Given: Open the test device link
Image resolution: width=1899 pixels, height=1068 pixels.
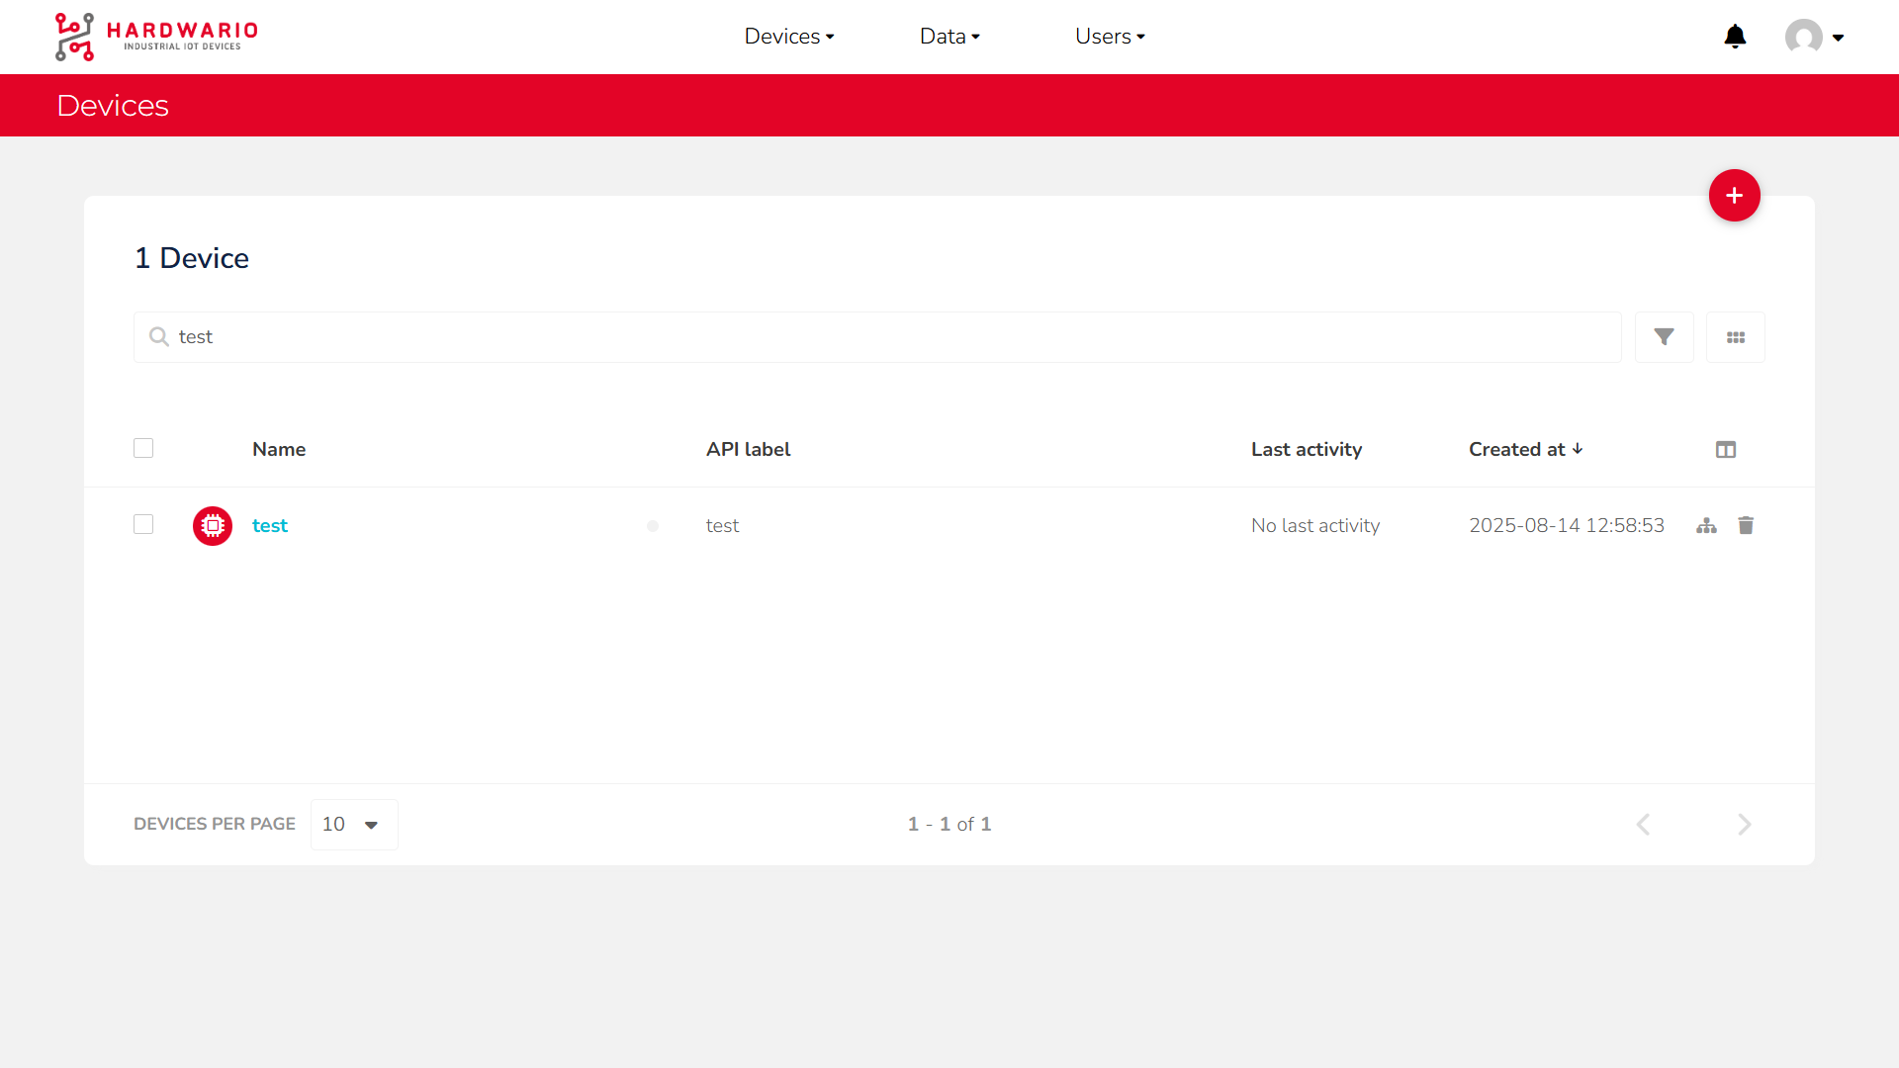Looking at the screenshot, I should pos(269,526).
